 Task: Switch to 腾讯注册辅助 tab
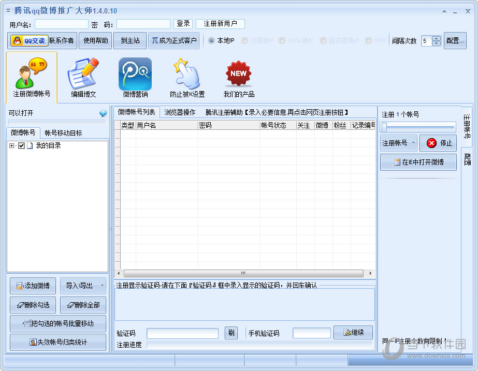(277, 112)
